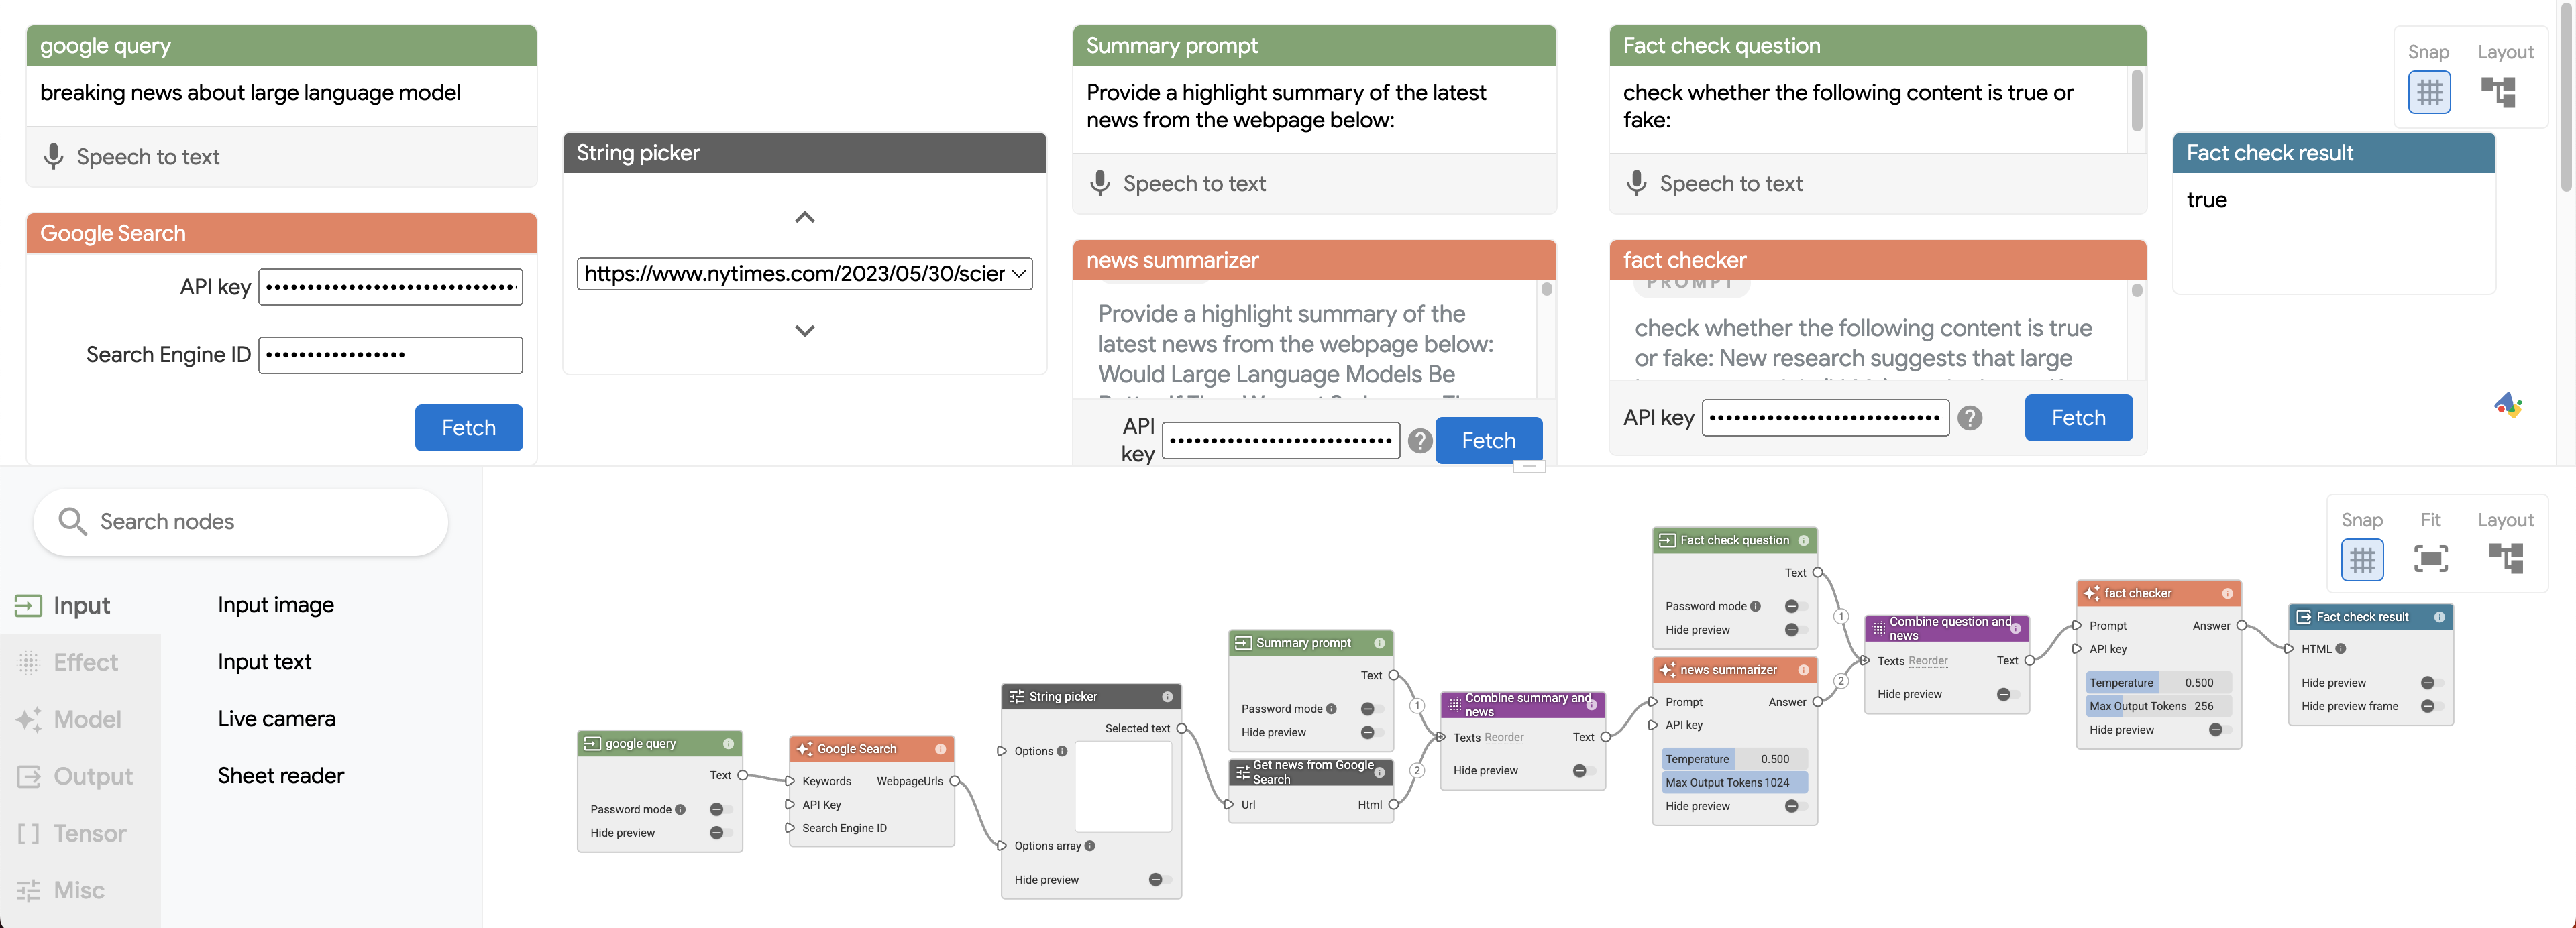Select the Model category in sidebar
Screen dimensions: 2576x928
87,719
